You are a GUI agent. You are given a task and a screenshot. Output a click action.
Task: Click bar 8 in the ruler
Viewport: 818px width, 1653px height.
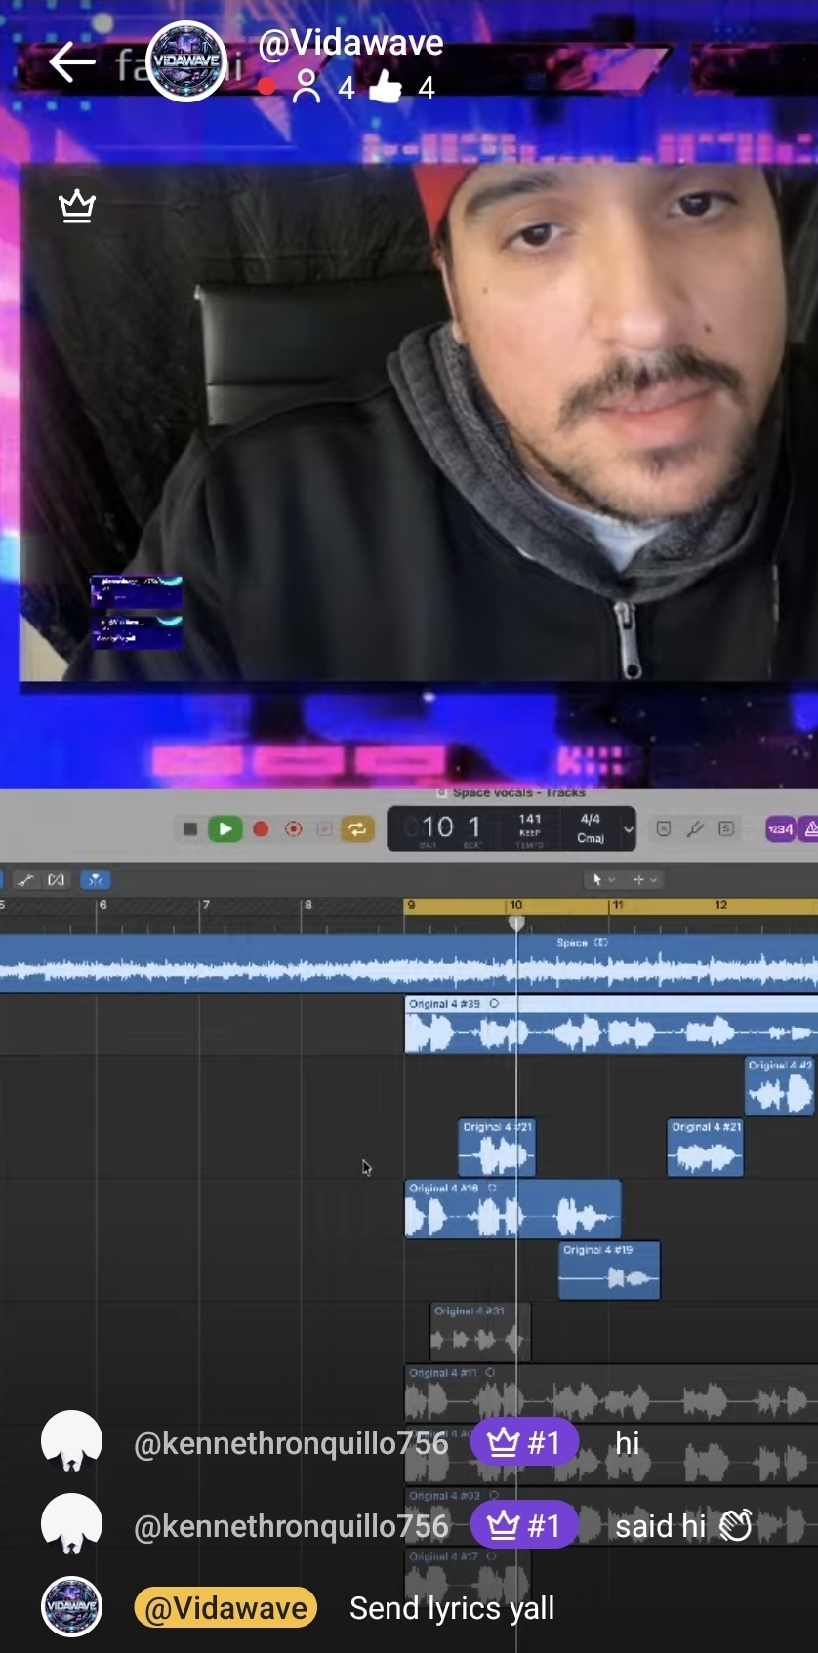pyautogui.click(x=307, y=906)
